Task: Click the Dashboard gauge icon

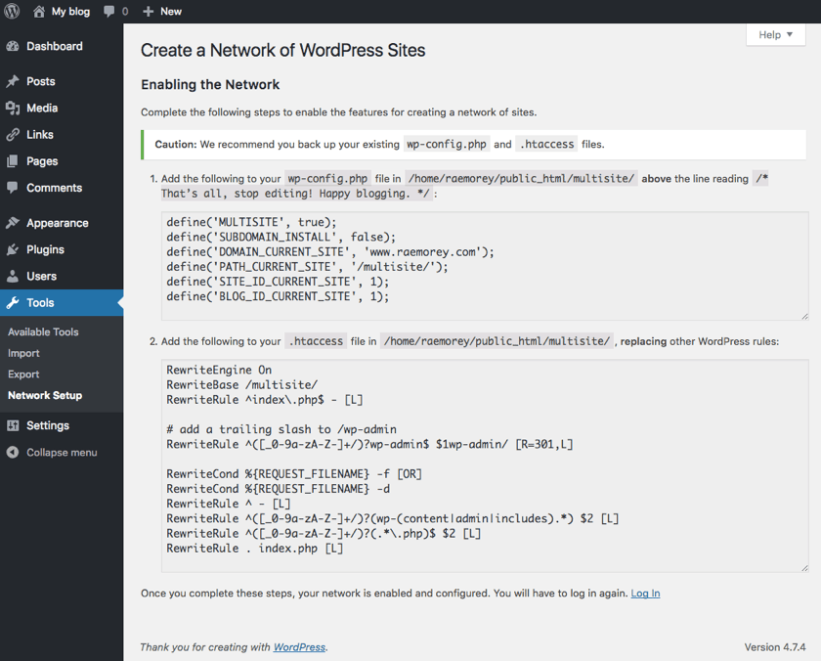Action: [x=13, y=46]
